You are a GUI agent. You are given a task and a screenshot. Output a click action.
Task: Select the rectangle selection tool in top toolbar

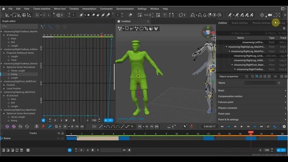pos(14,15)
